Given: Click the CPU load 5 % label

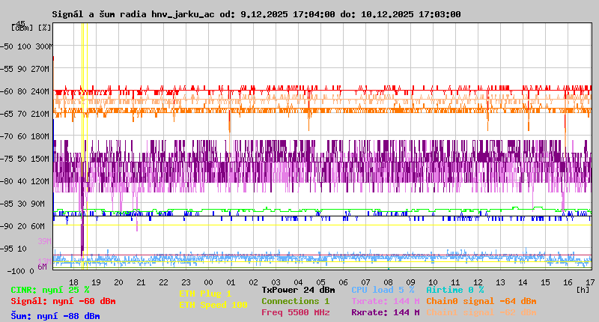Looking at the screenshot, I should pos(383,289).
